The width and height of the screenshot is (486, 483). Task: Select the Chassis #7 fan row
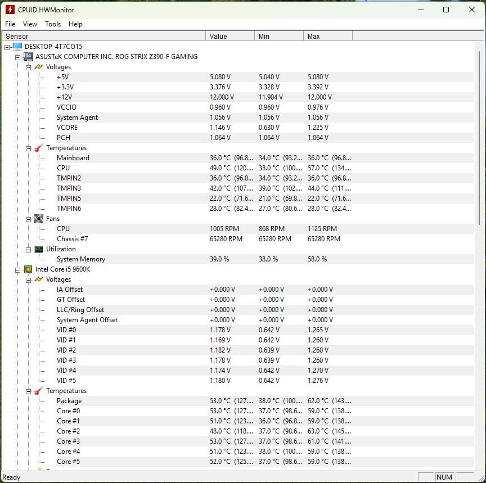265,239
